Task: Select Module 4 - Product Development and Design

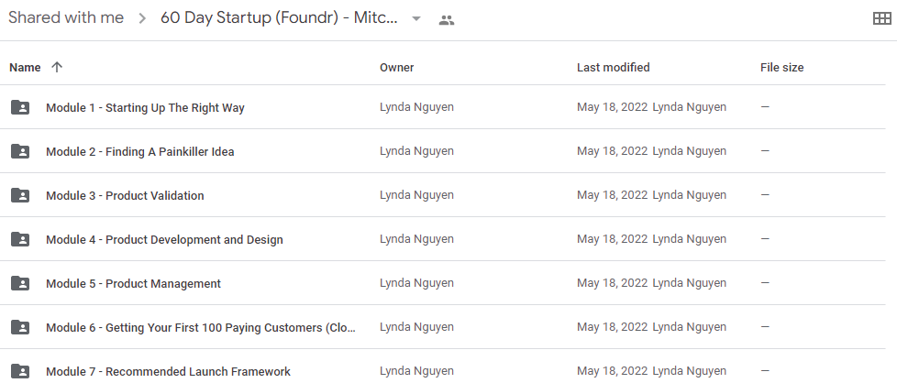Action: 164,239
